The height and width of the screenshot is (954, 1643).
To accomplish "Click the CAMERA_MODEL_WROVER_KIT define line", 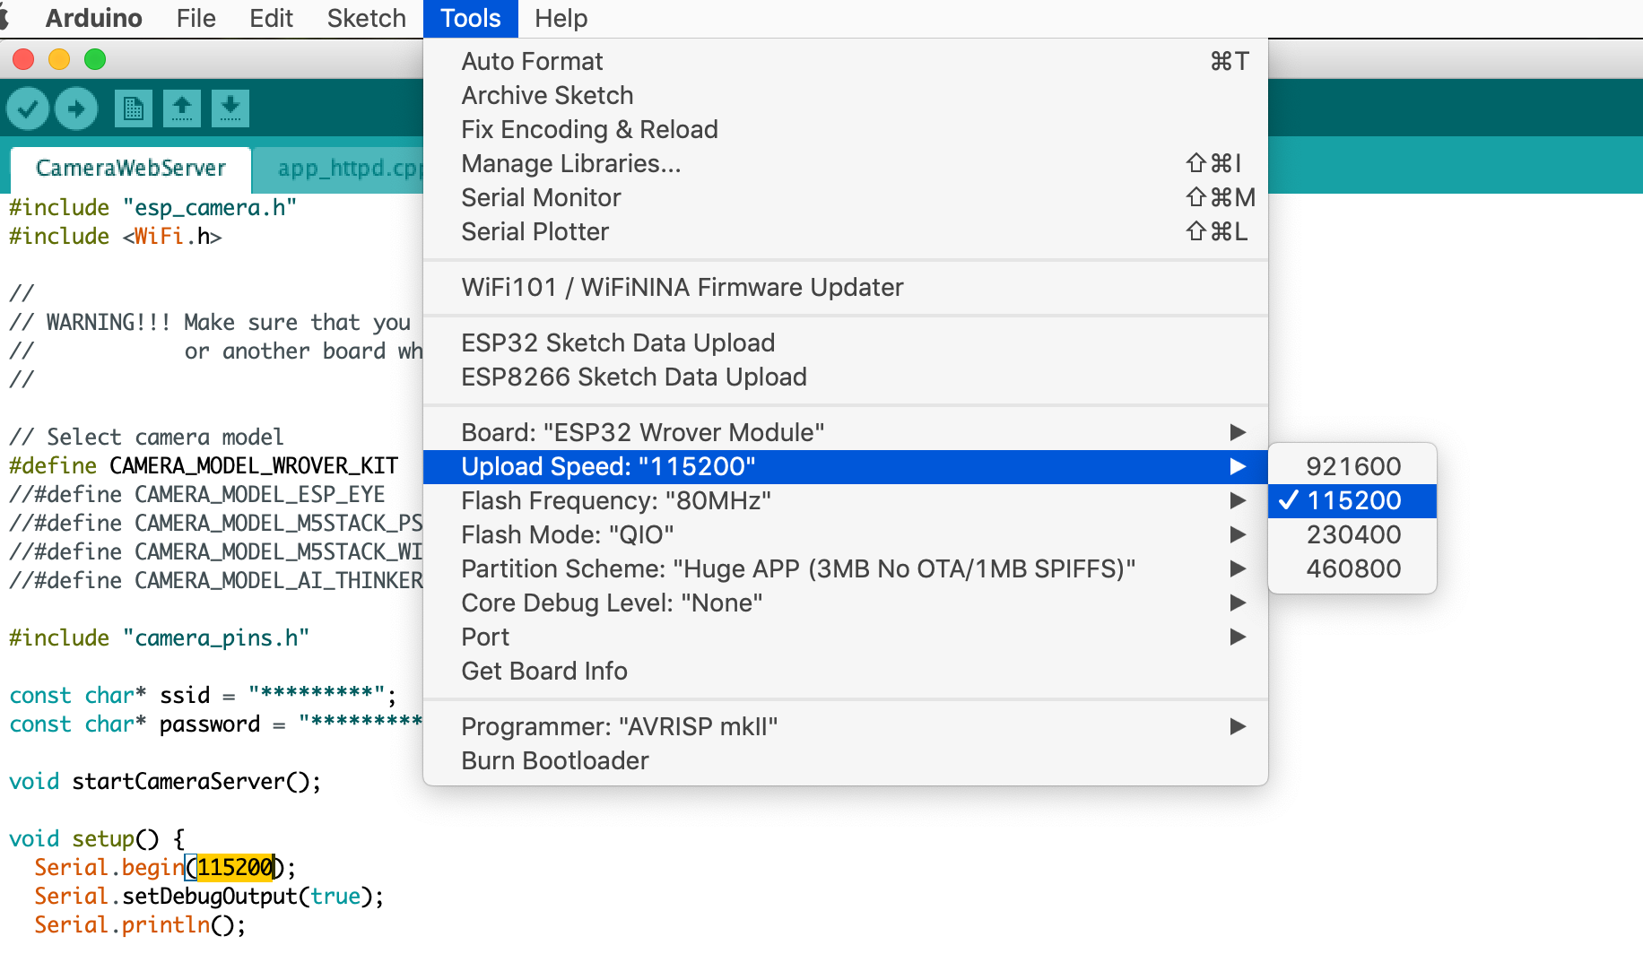I will (x=204, y=465).
